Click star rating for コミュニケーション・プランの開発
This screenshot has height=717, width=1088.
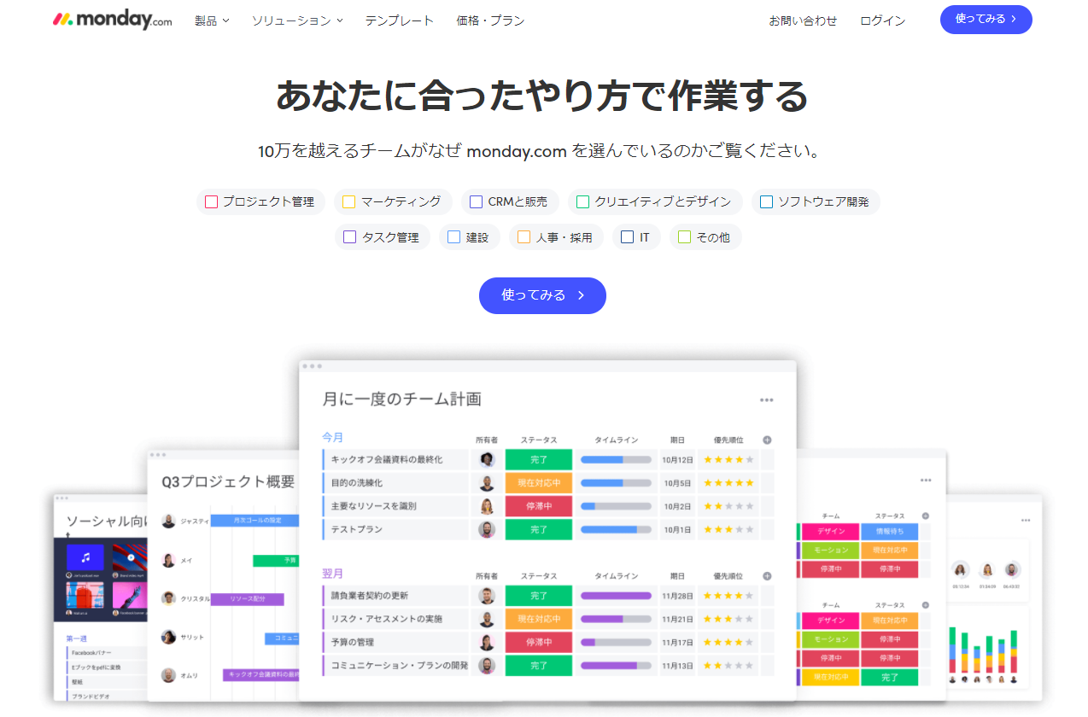pyautogui.click(x=728, y=665)
